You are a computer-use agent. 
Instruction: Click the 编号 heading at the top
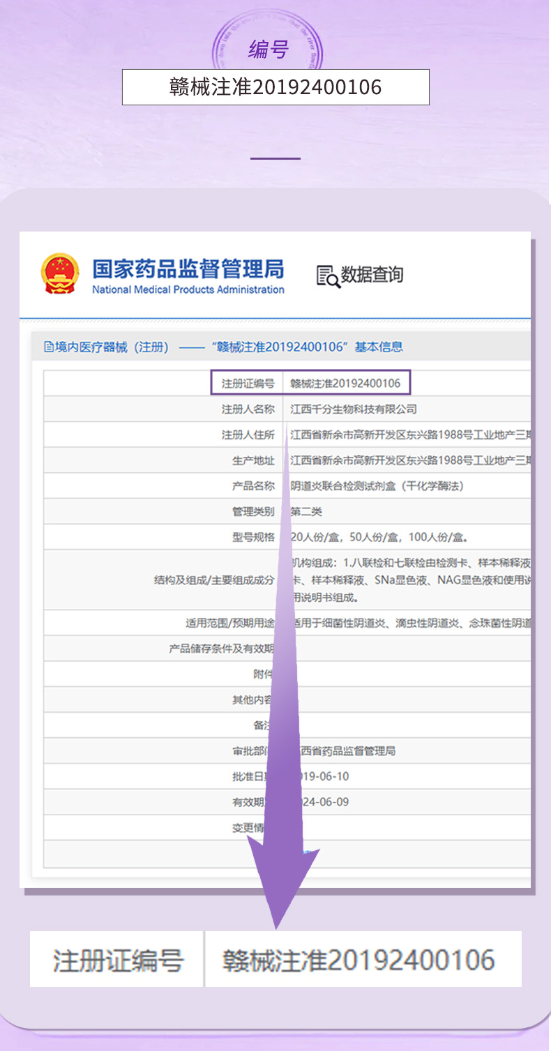coord(268,50)
